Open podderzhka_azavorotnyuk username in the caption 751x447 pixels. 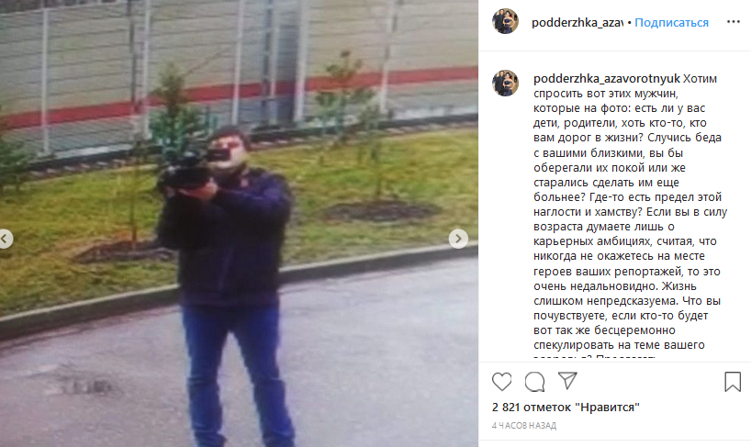tap(607, 79)
